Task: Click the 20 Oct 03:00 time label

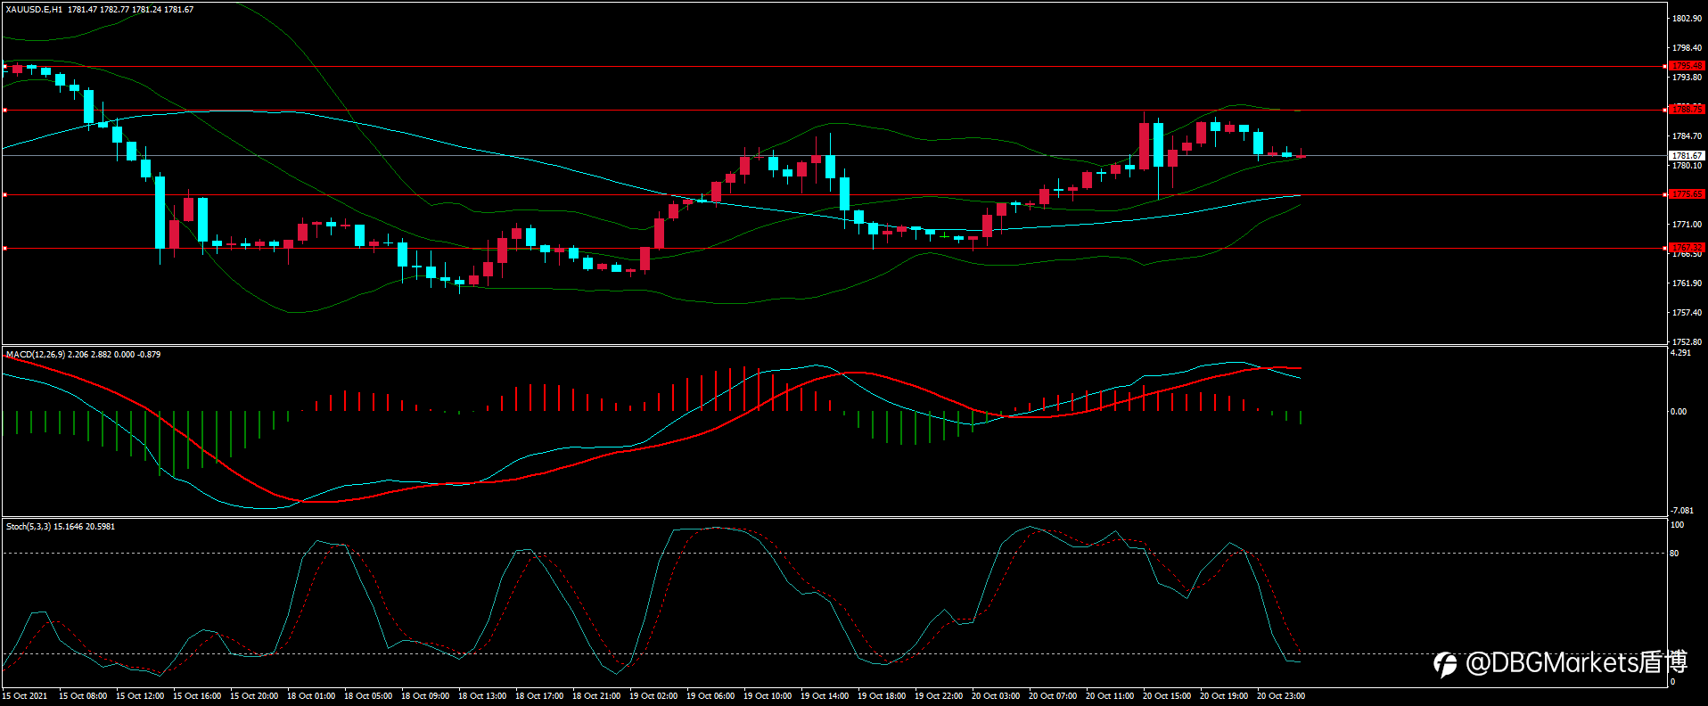Action: [x=996, y=696]
